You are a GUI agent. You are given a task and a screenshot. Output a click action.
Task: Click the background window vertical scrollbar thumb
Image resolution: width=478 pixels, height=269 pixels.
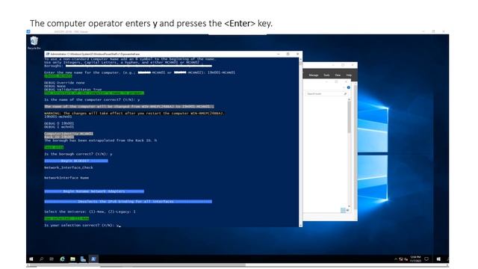coord(349,117)
